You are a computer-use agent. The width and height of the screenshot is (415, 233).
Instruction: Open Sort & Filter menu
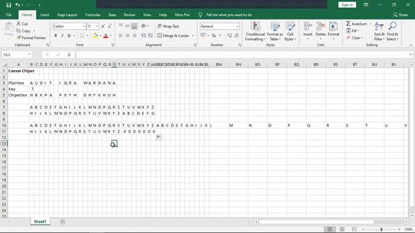379,32
